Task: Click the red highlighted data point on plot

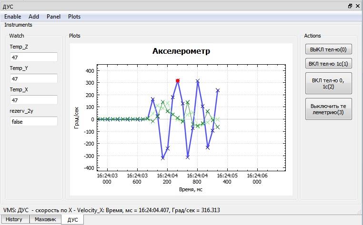Action: 178,81
